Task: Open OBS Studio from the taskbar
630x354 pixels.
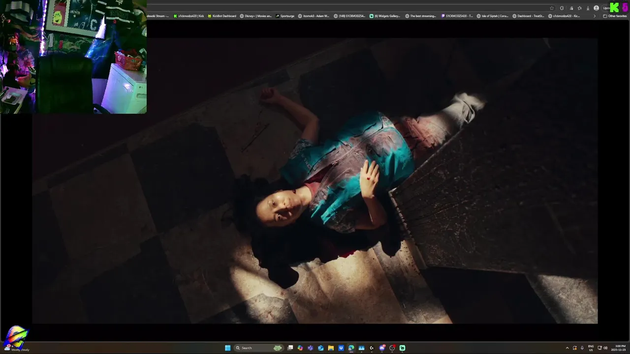Action: pos(392,348)
